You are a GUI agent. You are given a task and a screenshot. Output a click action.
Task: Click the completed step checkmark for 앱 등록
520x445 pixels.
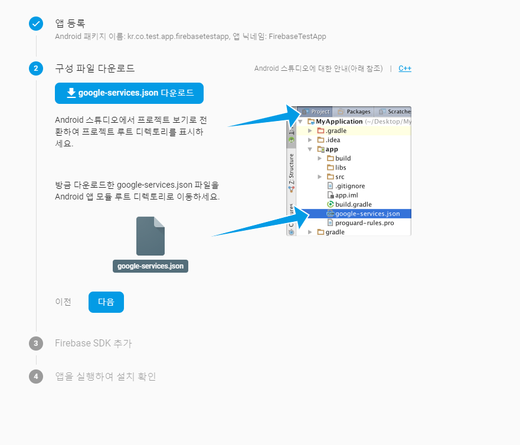(36, 24)
